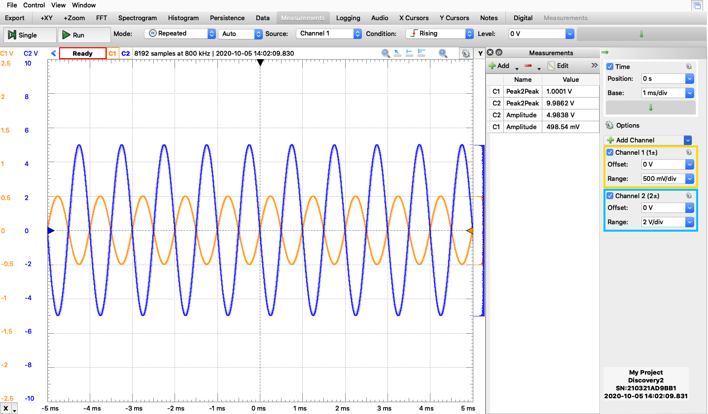Open plot settings gear icon

click(x=465, y=53)
